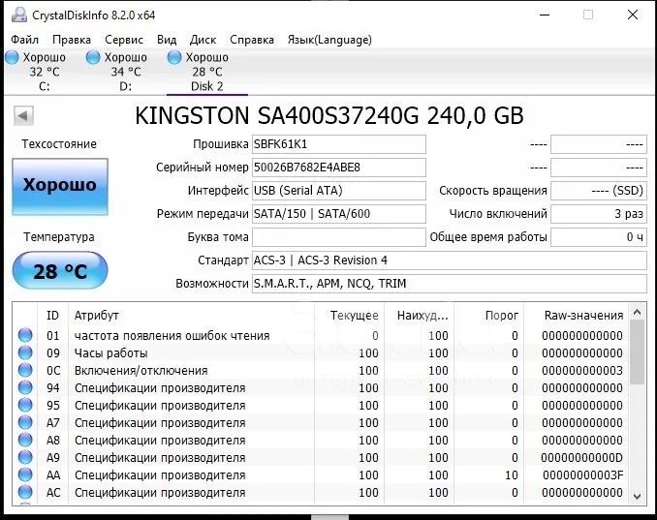Click the empty Буква тома field
Viewport: 657px width, 520px height.
[x=339, y=237]
